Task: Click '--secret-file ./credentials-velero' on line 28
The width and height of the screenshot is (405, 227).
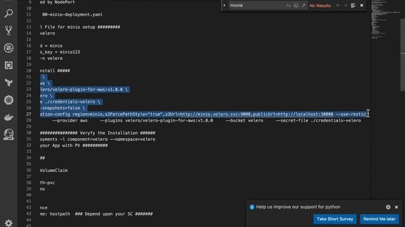Action: [x=318, y=120]
